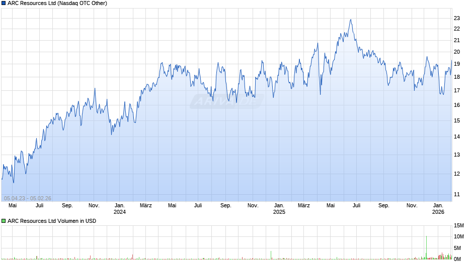473x264 pixels.
Task: Click the blue ARC Resources price legend square
Action: [x=4, y=4]
